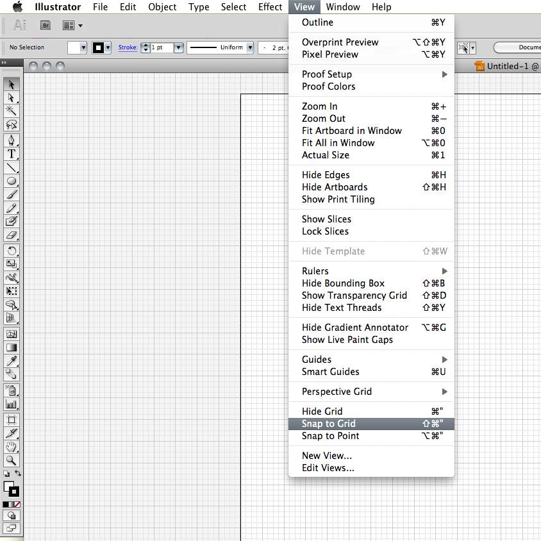Choose New View... menu command

coord(371,456)
